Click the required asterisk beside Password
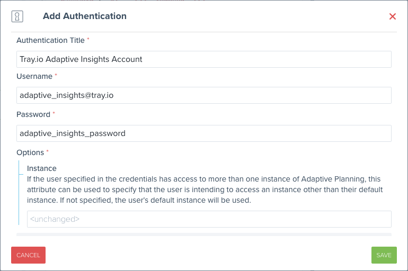Image resolution: width=408 pixels, height=271 pixels. (x=54, y=114)
